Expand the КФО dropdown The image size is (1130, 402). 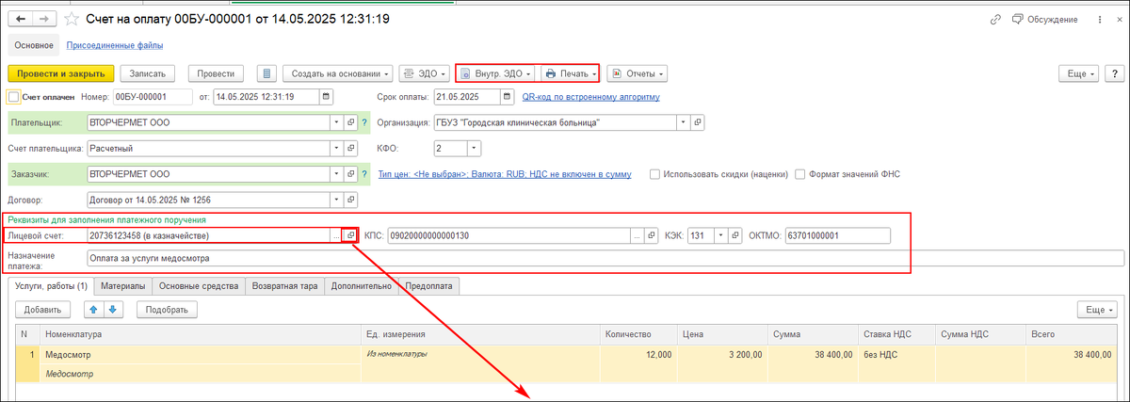[x=474, y=148]
